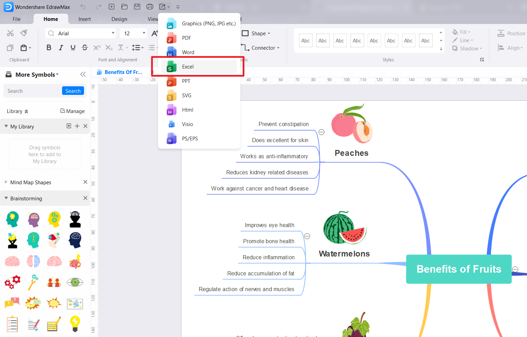Export the diagram as SVG
This screenshot has width=527, height=337.
point(199,96)
